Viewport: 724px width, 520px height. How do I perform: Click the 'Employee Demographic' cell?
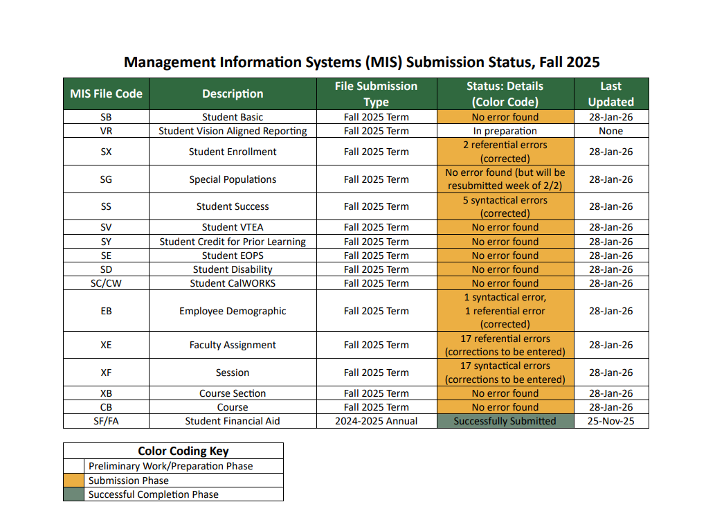233,311
